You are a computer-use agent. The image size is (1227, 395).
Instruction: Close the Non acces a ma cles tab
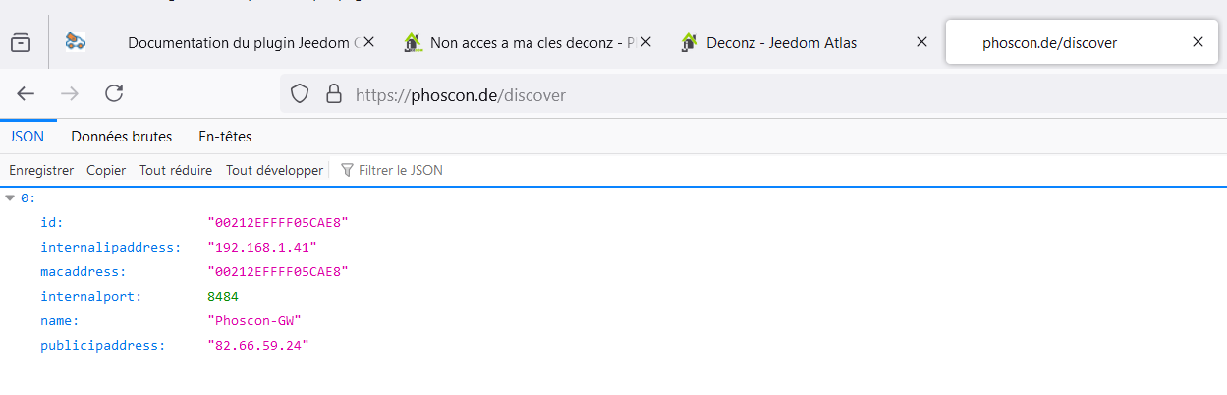644,42
